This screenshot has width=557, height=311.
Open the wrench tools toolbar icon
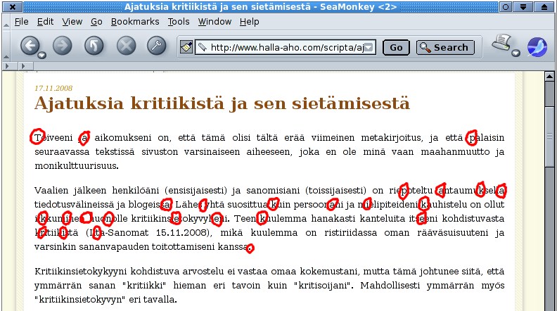pyautogui.click(x=157, y=46)
